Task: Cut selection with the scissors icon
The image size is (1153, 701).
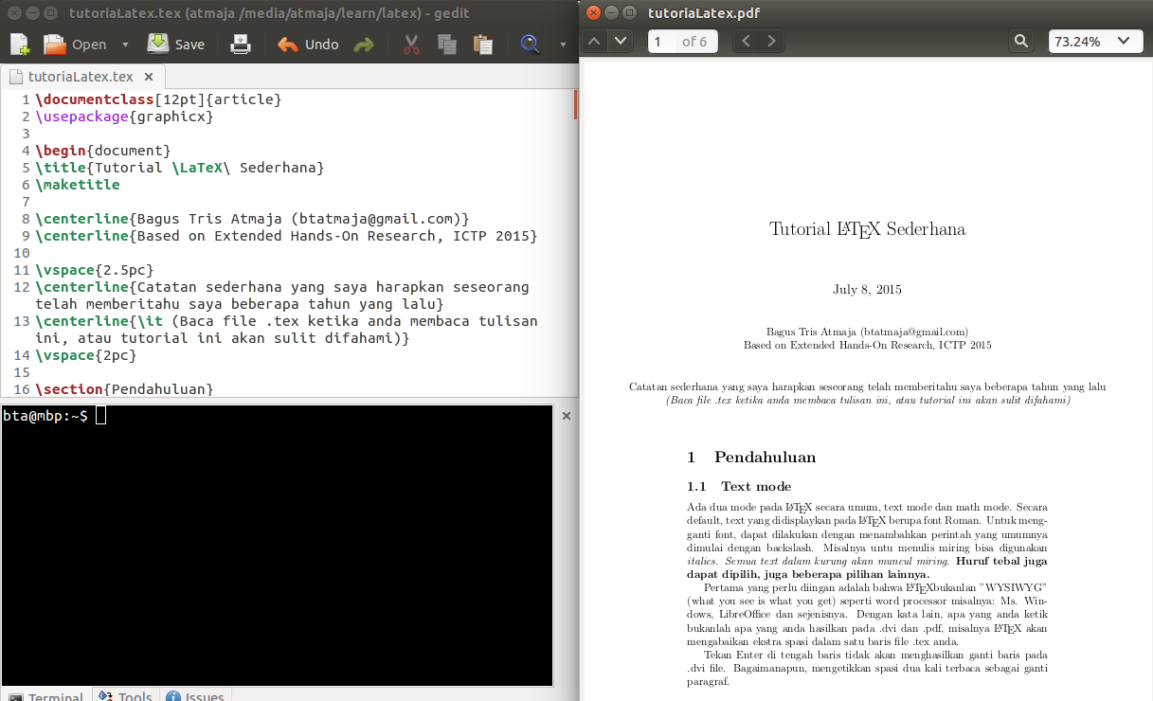Action: click(411, 44)
